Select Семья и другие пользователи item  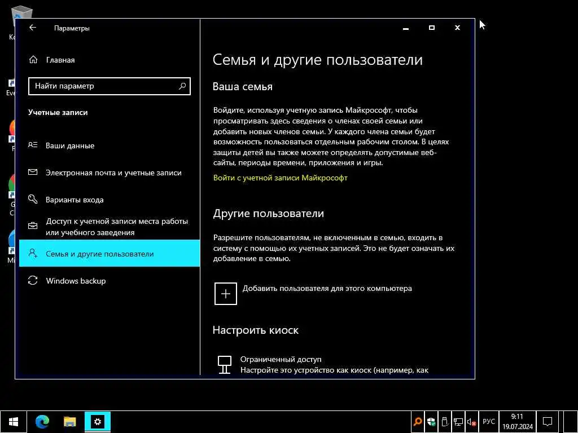[x=110, y=253]
